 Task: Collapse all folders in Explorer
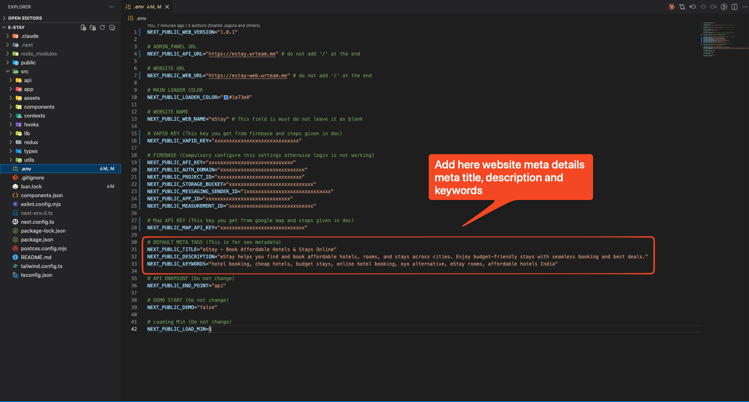(x=112, y=27)
